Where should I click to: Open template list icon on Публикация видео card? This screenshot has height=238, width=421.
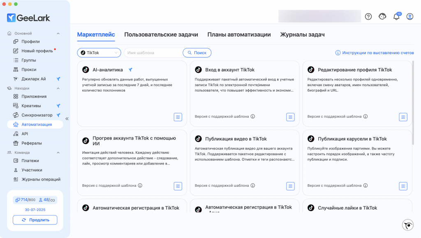pyautogui.click(x=290, y=186)
